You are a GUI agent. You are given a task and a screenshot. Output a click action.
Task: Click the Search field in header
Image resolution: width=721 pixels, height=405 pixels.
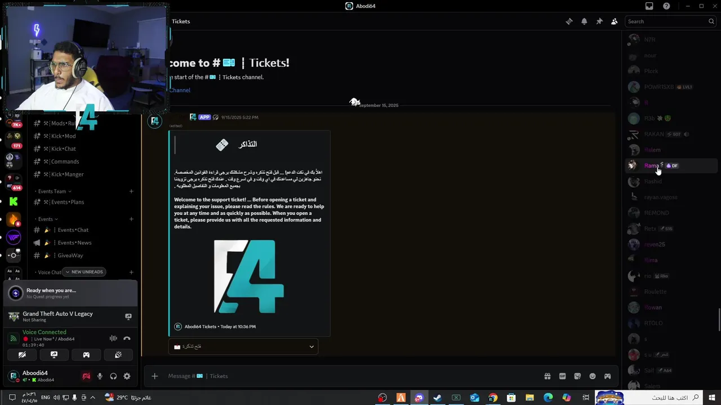[x=670, y=21]
